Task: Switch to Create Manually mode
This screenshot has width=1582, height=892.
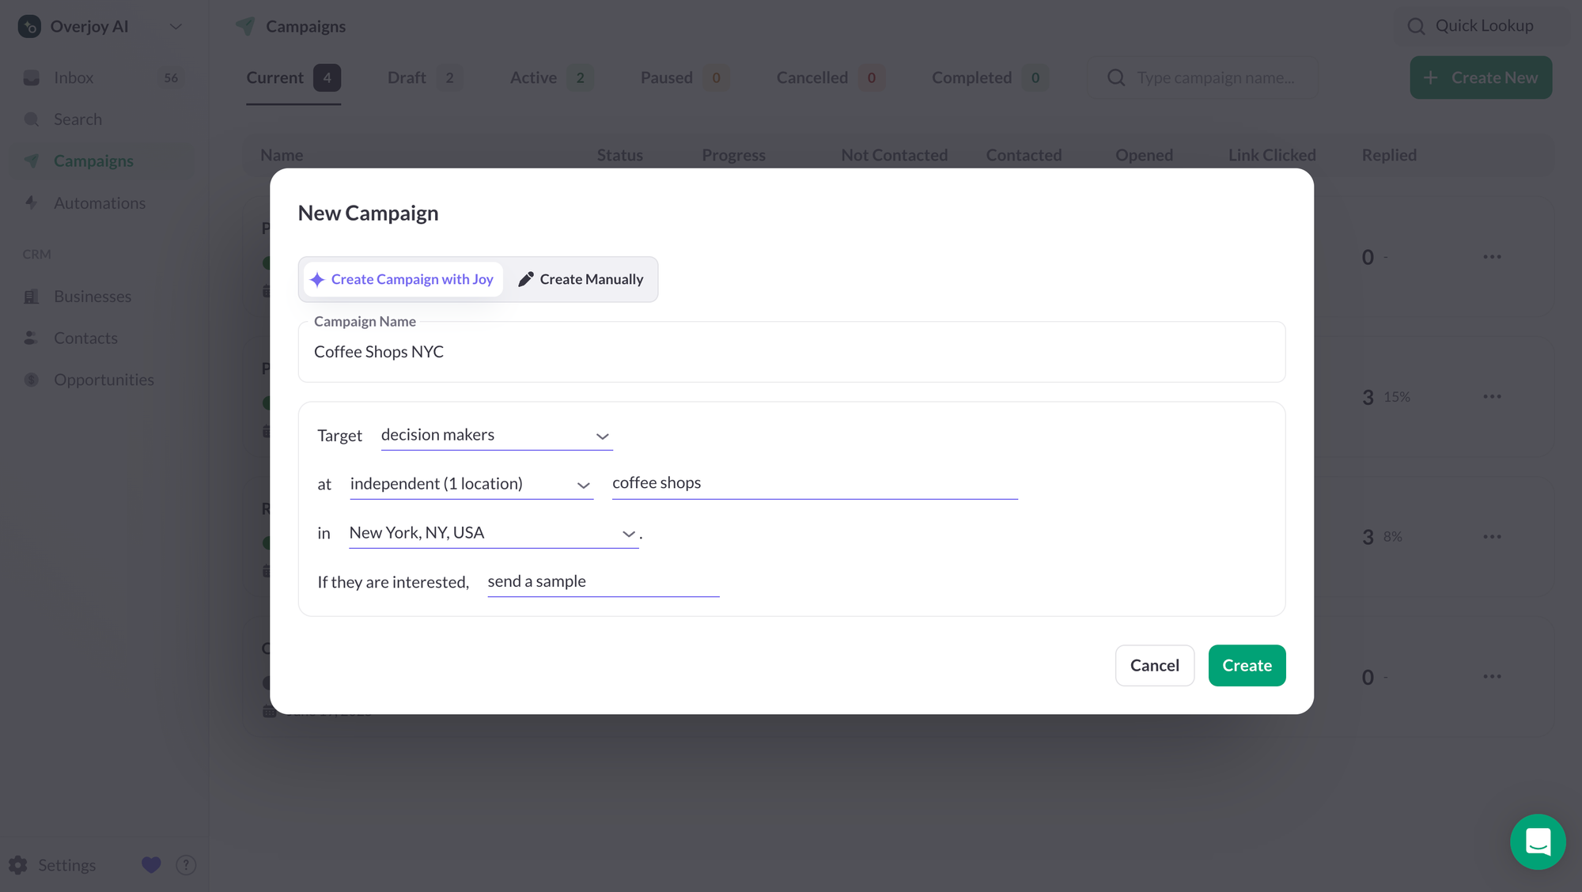Action: pyautogui.click(x=581, y=279)
